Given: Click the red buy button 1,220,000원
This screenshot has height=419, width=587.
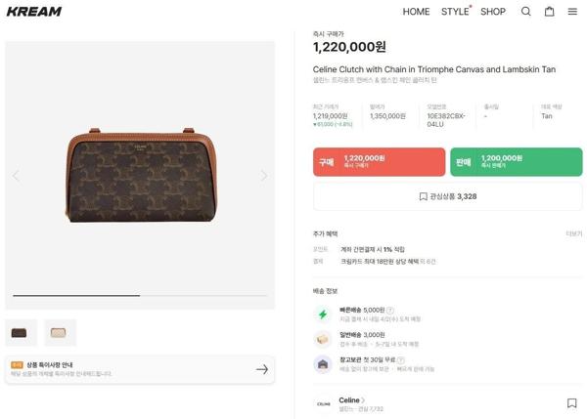Looking at the screenshot, I should (x=379, y=161).
